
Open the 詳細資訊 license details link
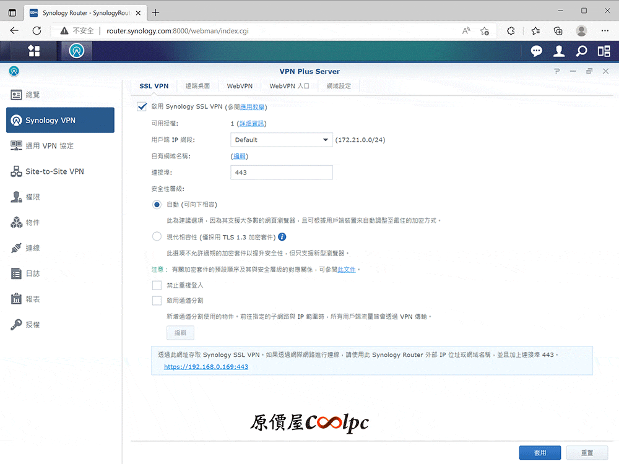251,124
